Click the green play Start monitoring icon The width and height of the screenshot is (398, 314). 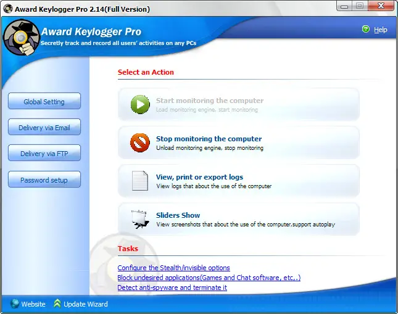click(140, 104)
